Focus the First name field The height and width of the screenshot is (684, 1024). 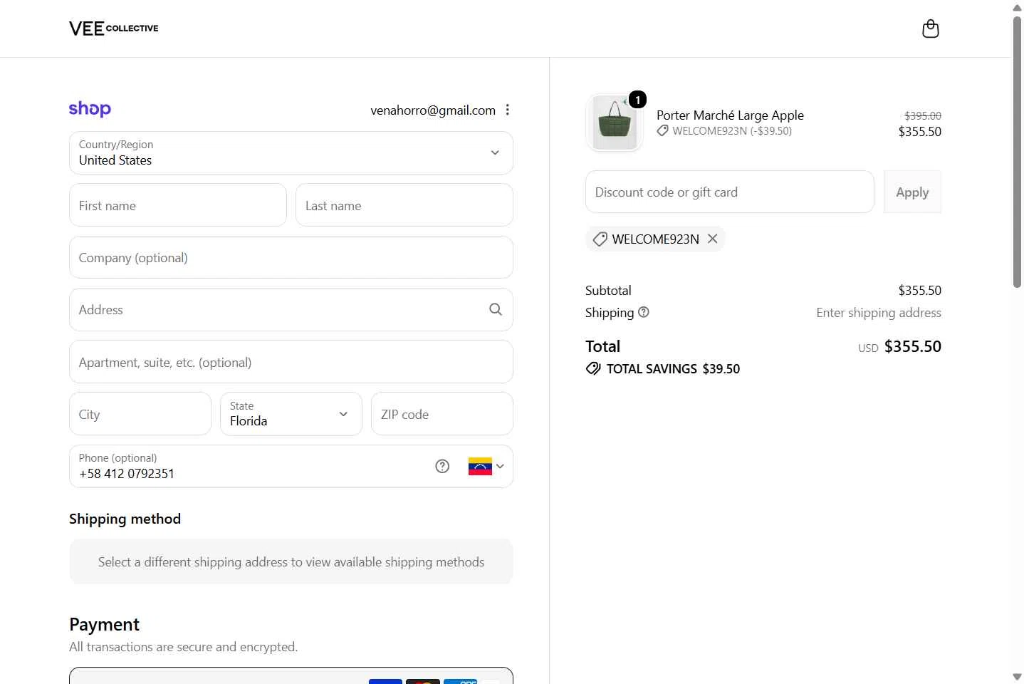[x=178, y=205]
